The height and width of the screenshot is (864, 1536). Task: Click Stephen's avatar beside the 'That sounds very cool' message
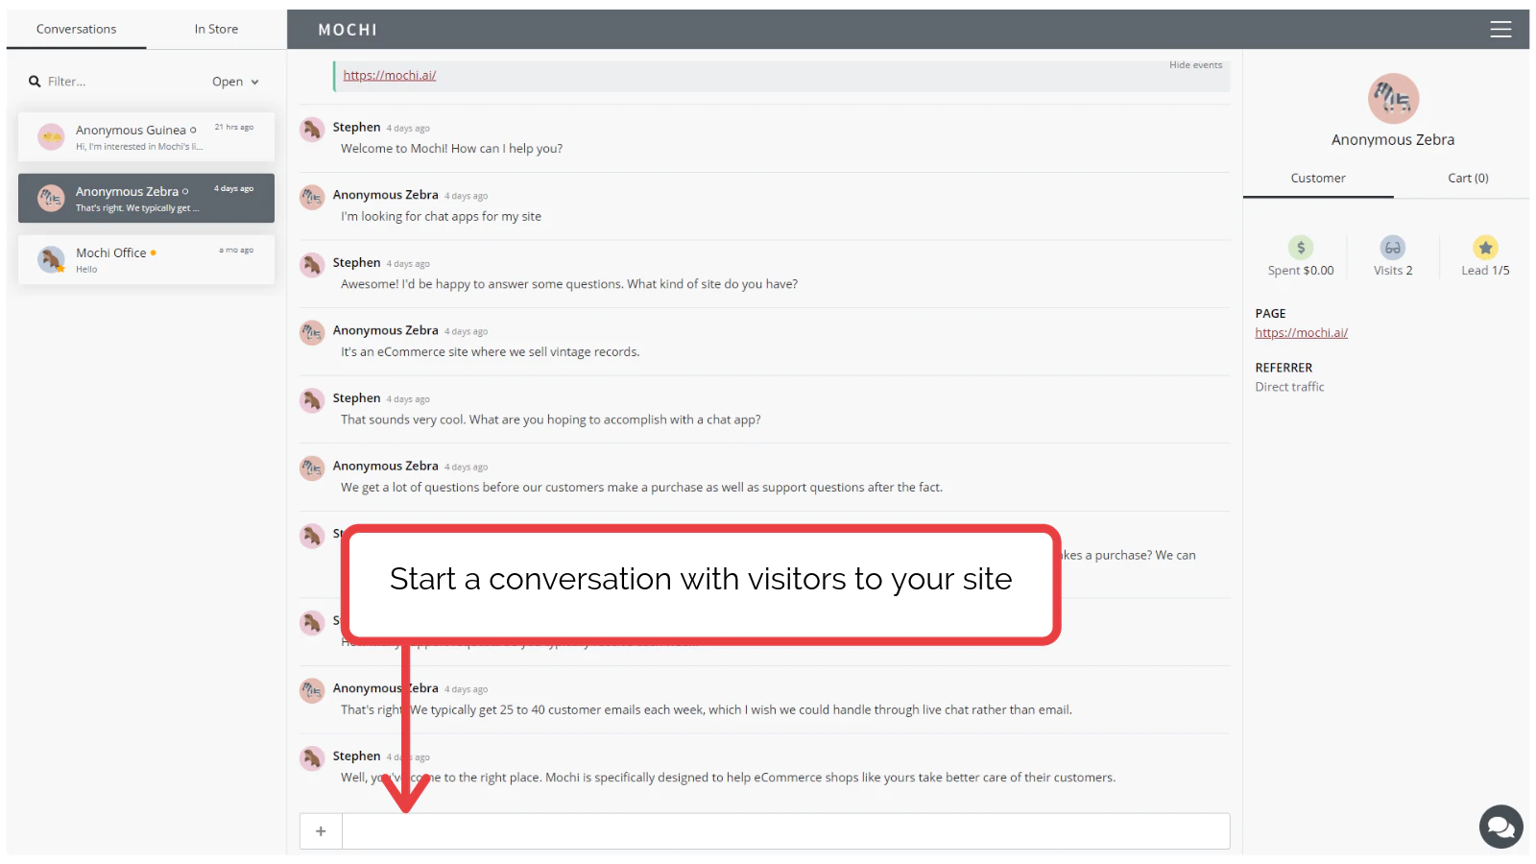[312, 400]
